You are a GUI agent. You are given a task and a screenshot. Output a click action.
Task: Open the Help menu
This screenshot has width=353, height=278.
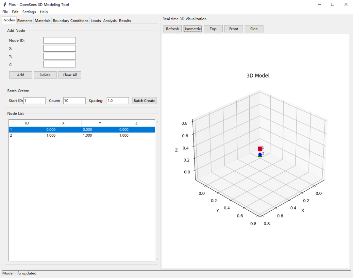click(x=44, y=12)
